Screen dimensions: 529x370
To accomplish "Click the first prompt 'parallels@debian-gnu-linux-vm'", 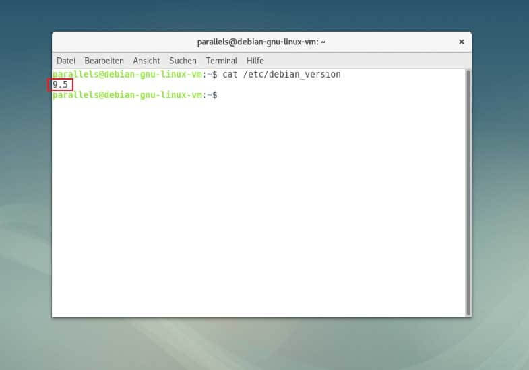I will (127, 75).
